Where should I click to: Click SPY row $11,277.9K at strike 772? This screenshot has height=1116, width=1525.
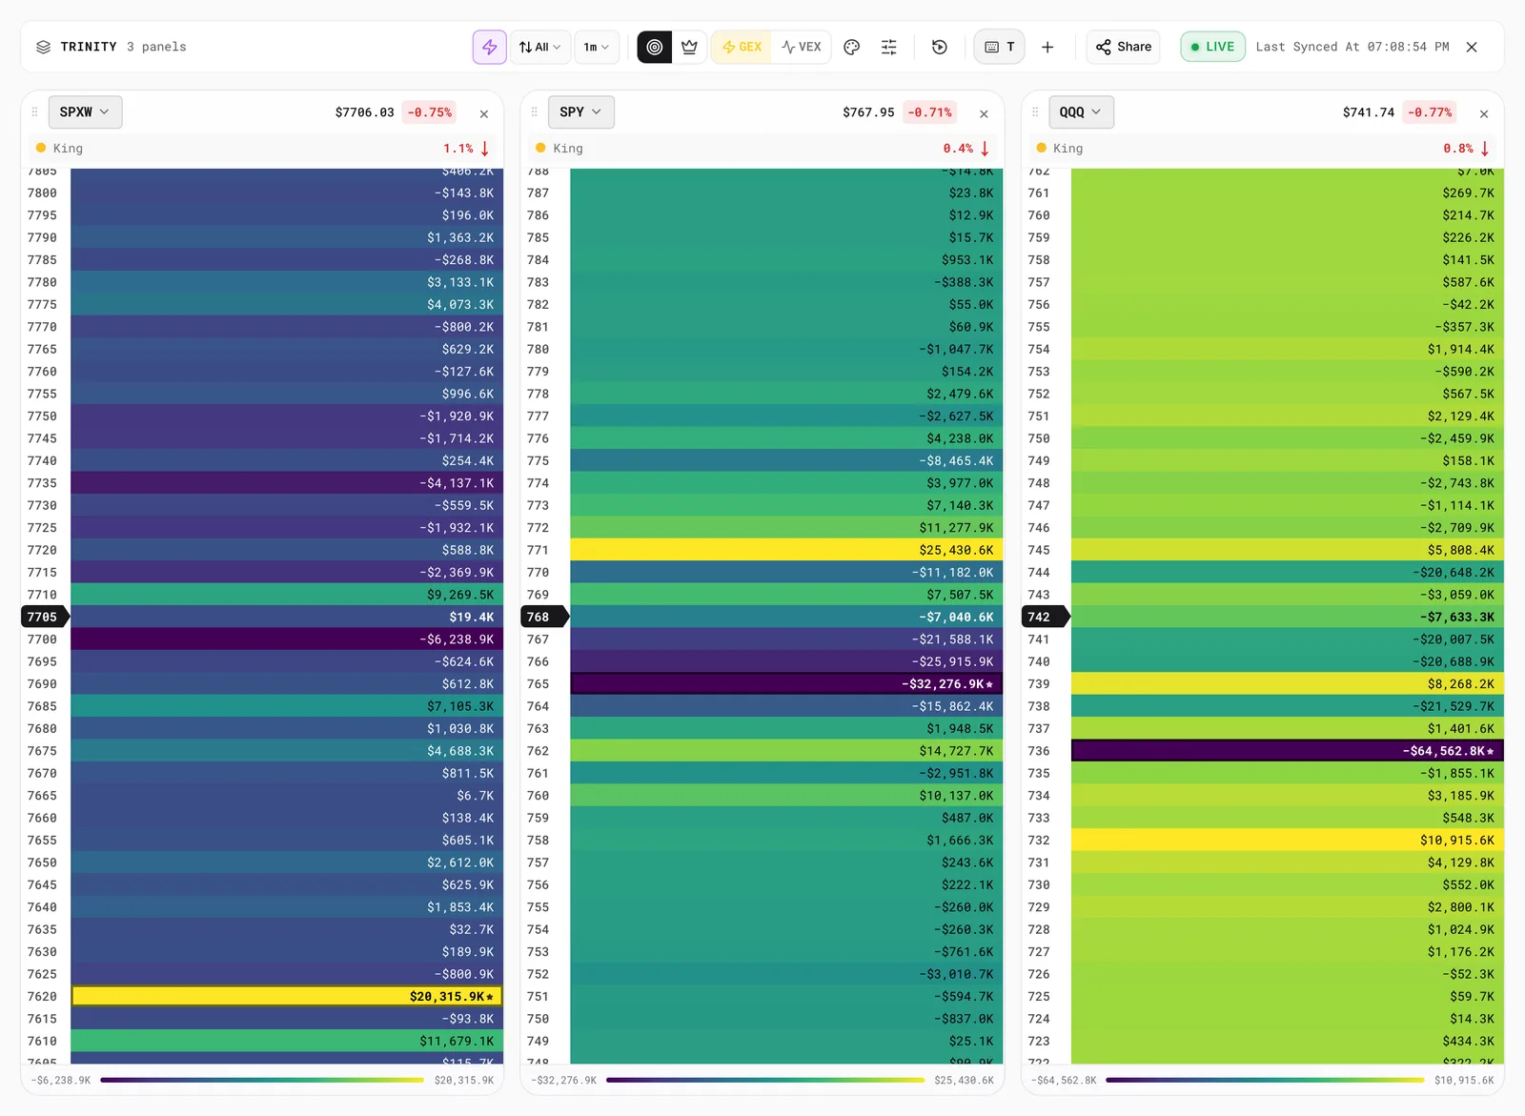coord(786,527)
